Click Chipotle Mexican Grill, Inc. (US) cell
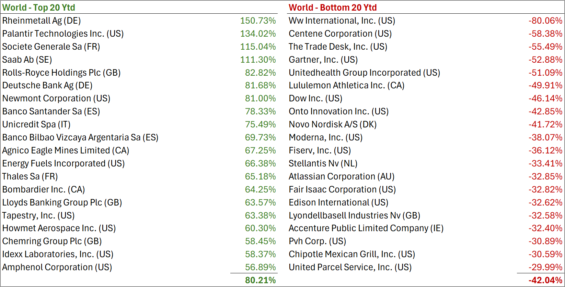Image resolution: width=565 pixels, height=287 pixels. [352, 254]
